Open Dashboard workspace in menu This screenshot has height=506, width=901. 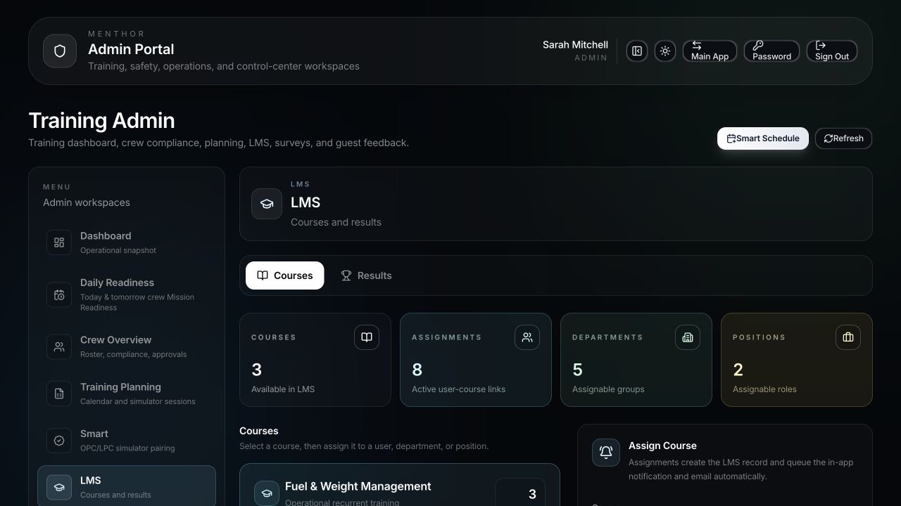point(127,242)
